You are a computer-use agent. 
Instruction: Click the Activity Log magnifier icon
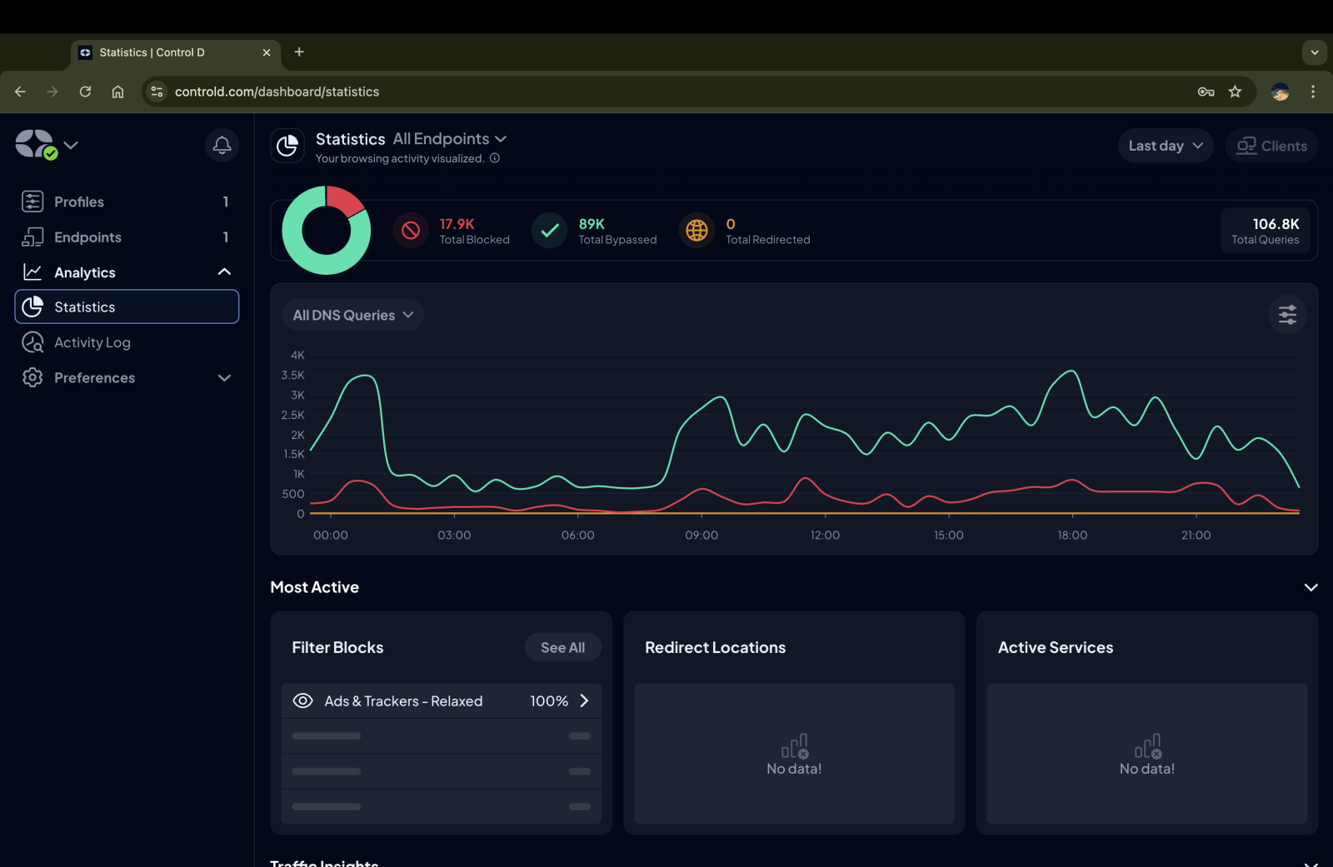(32, 342)
